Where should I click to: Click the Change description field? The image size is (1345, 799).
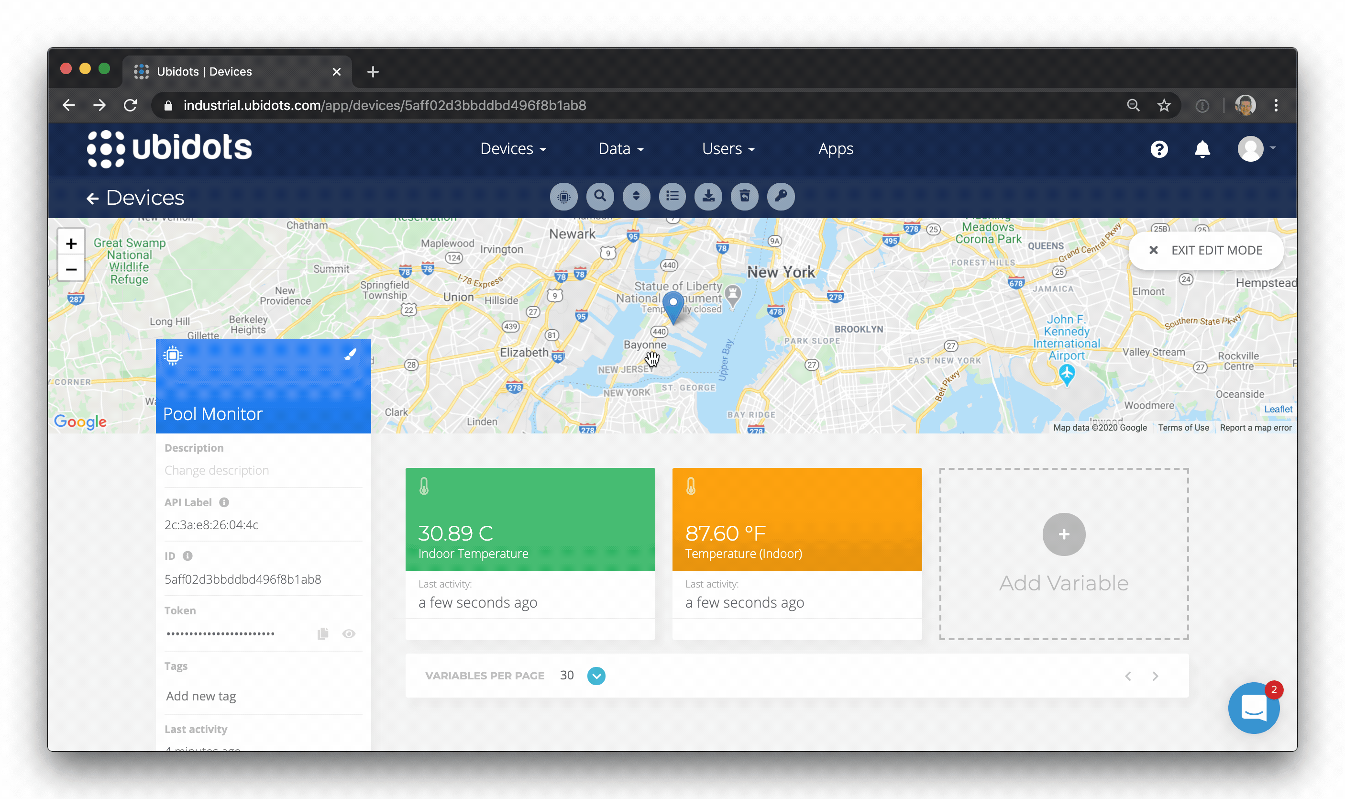(x=216, y=471)
